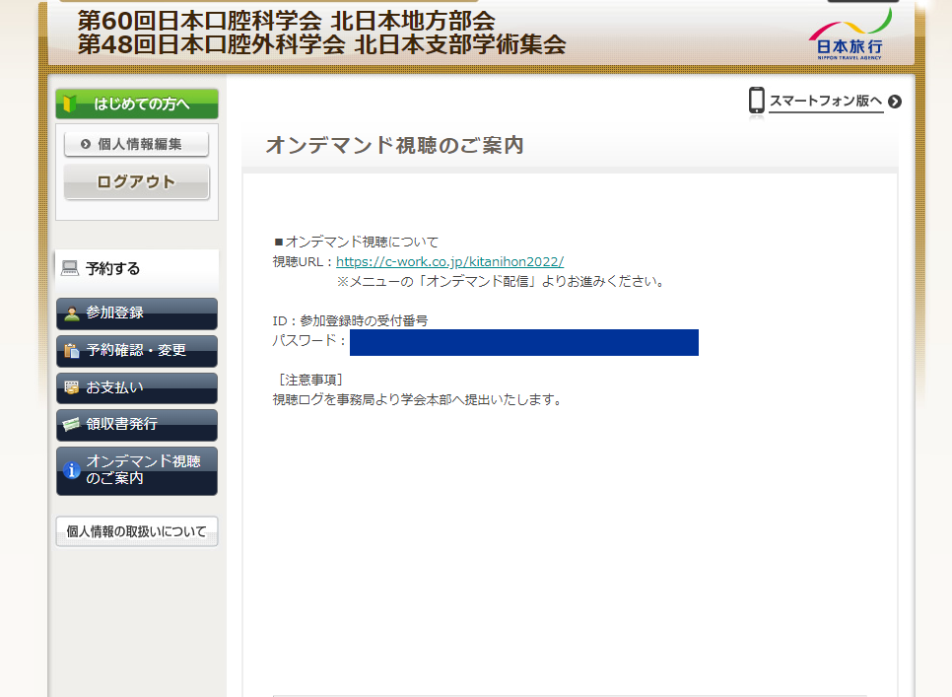The width and height of the screenshot is (952, 697).
Task: Click the small arrow icon in 個人情報編集
Action: pyautogui.click(x=86, y=144)
